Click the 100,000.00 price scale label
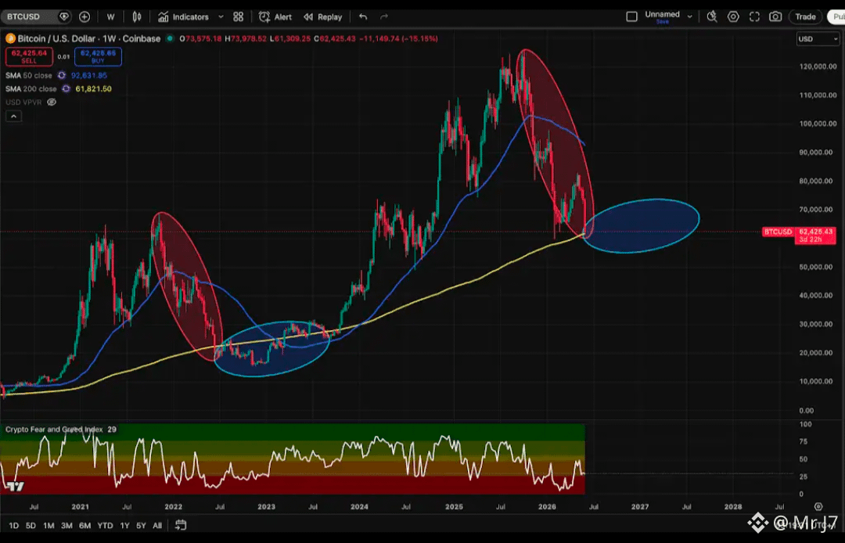Image resolution: width=845 pixels, height=543 pixels. (x=818, y=124)
